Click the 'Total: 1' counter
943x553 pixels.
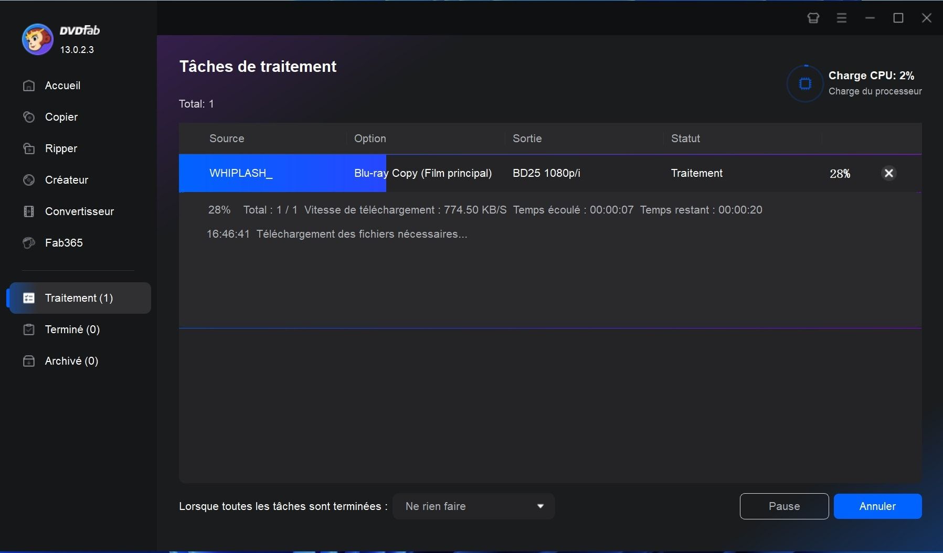pyautogui.click(x=196, y=104)
